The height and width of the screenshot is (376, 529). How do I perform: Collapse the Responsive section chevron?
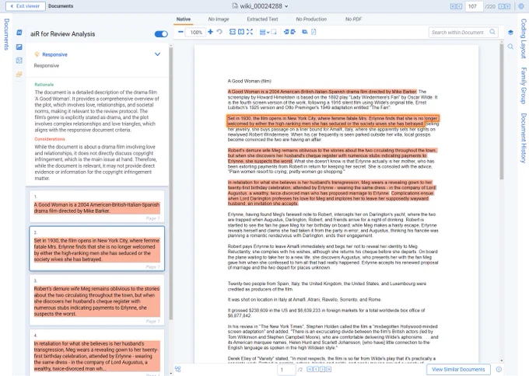tap(158, 54)
